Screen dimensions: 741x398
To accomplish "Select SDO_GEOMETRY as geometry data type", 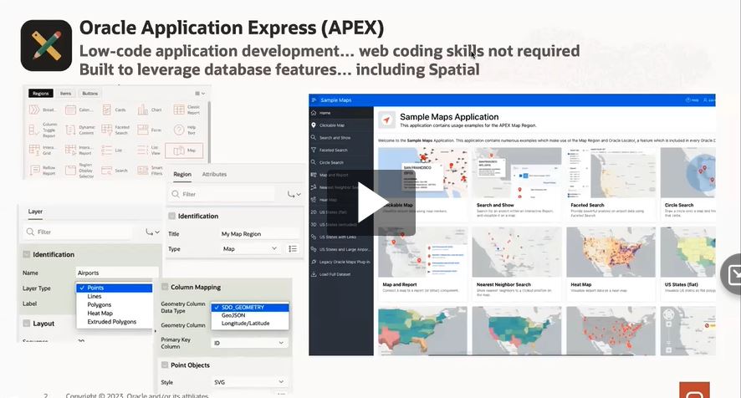I will click(x=250, y=307).
